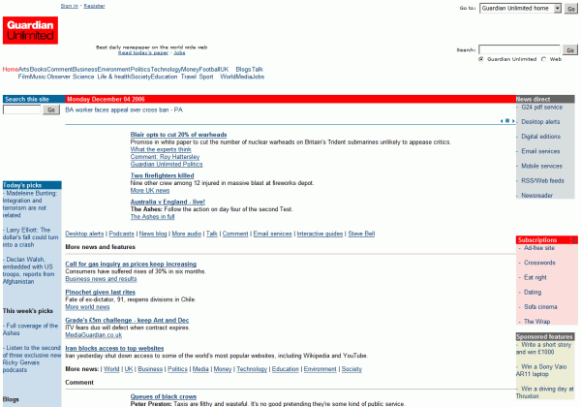Click the Sign in link
This screenshot has width=581, height=407.
pyautogui.click(x=70, y=6)
